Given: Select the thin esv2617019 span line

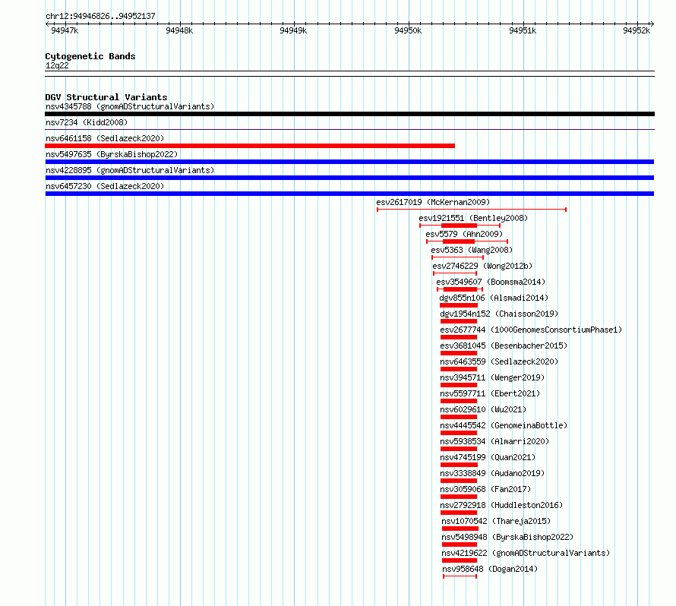Looking at the screenshot, I should [x=472, y=210].
